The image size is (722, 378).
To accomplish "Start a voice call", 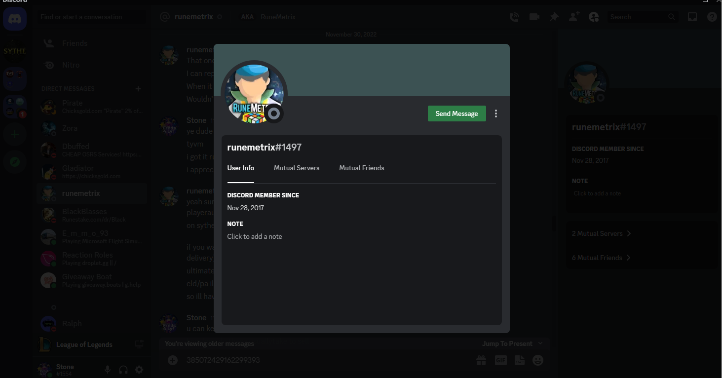I will (x=514, y=17).
